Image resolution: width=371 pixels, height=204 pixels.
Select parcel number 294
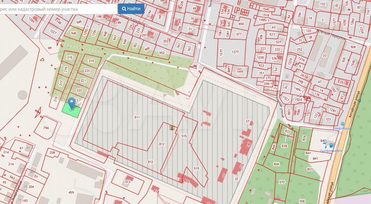click(299, 15)
